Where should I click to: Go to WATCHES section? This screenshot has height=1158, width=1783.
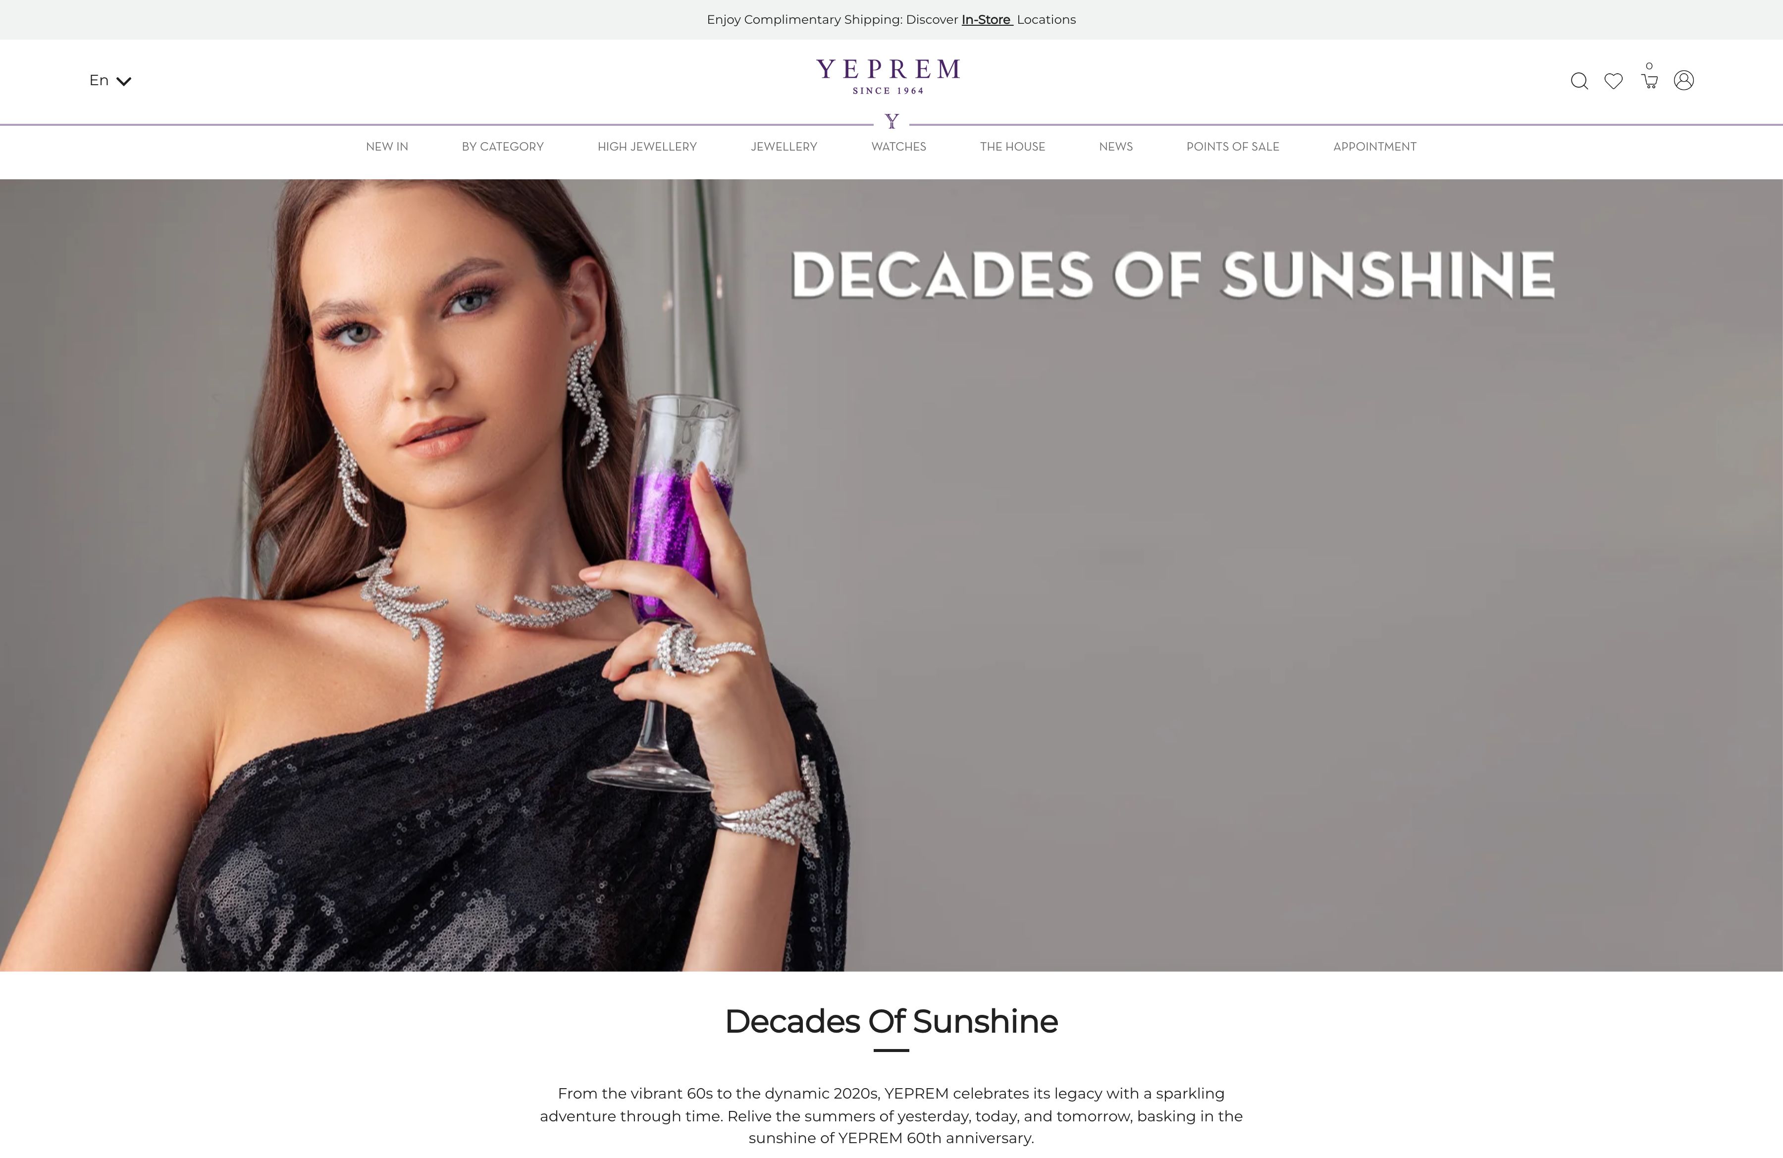(898, 147)
